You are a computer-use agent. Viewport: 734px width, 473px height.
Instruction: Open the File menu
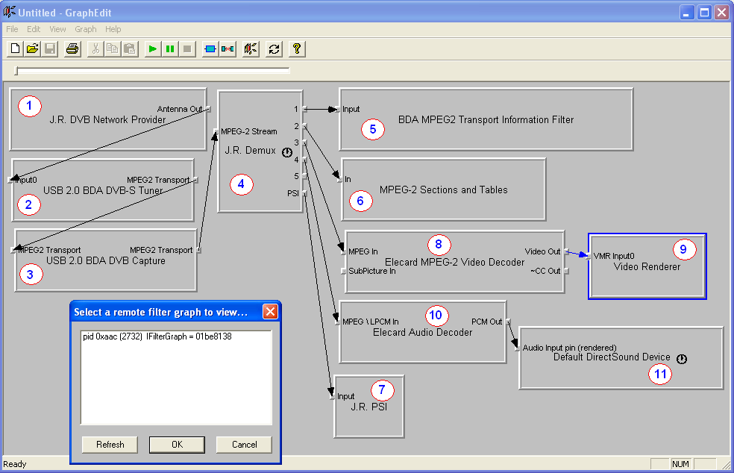click(x=12, y=29)
